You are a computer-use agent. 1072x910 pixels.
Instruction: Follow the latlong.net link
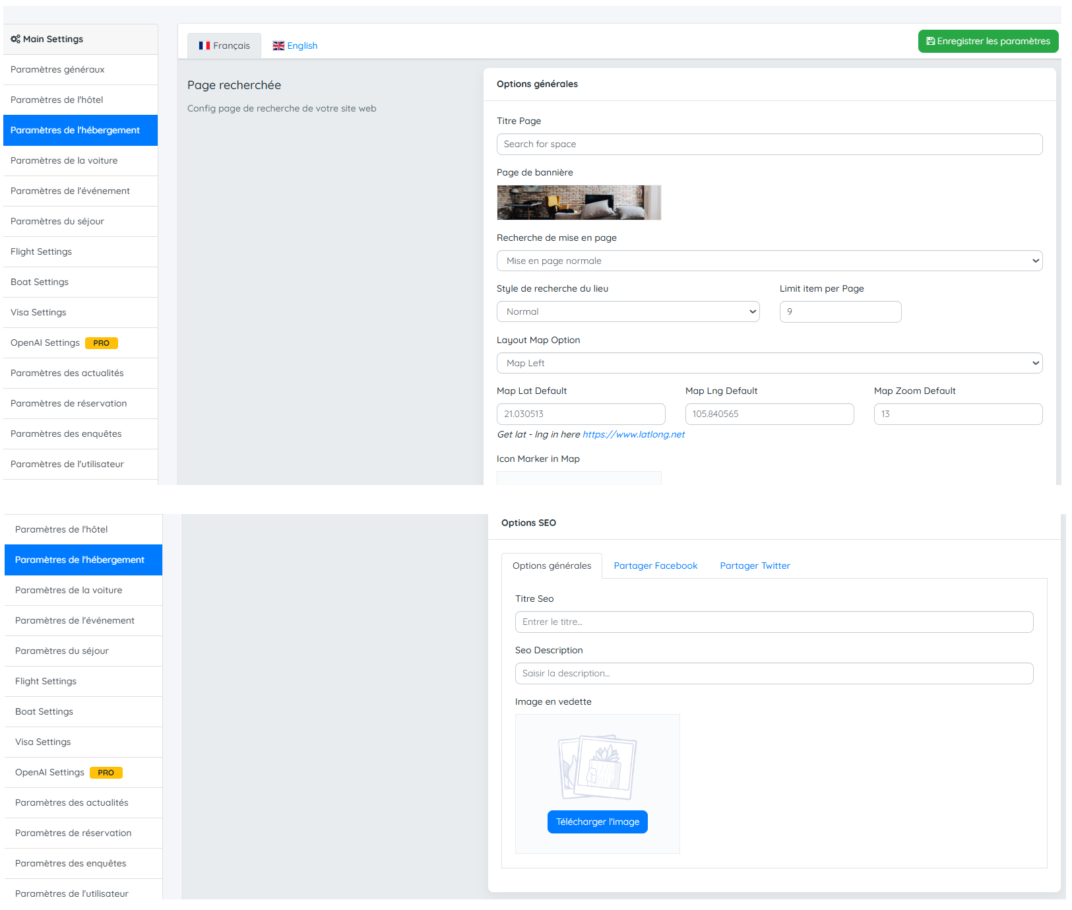pyautogui.click(x=633, y=435)
